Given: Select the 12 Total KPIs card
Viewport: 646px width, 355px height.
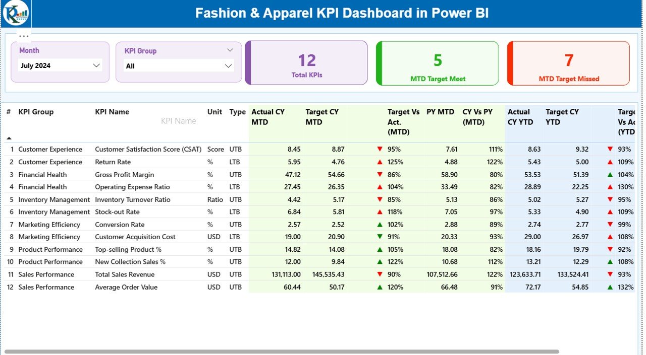Looking at the screenshot, I should click(306, 62).
